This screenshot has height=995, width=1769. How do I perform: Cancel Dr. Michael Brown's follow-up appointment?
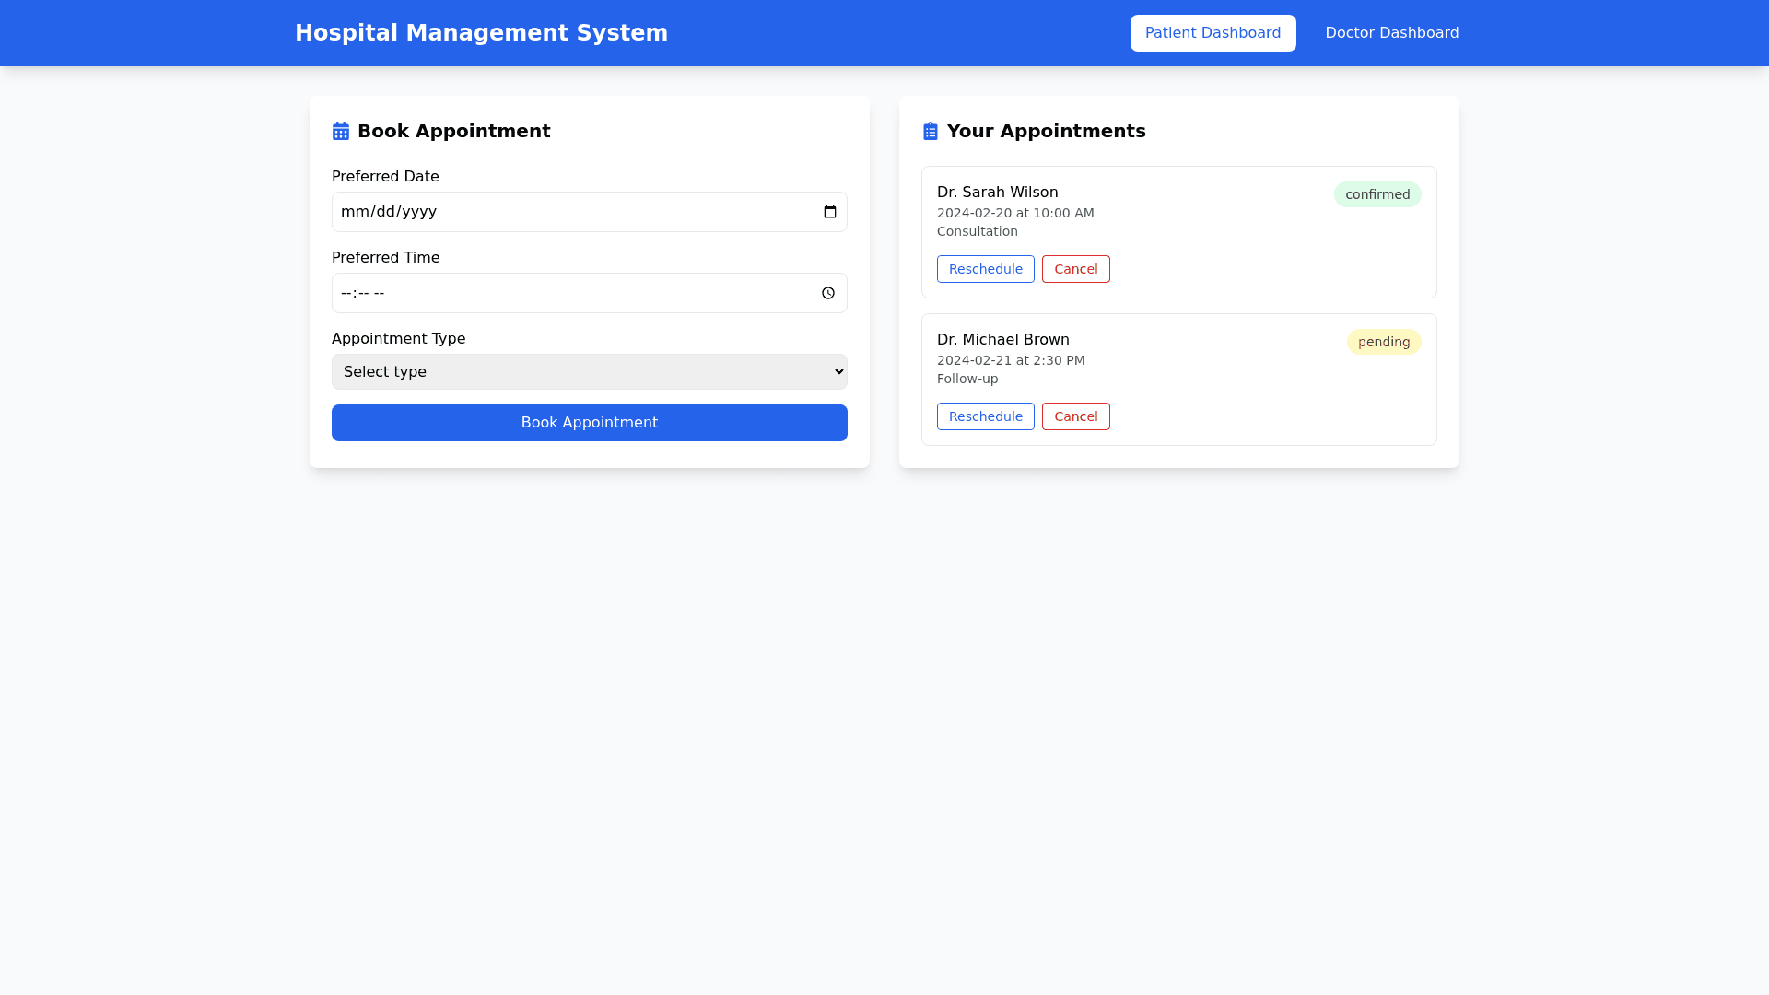pos(1075,416)
